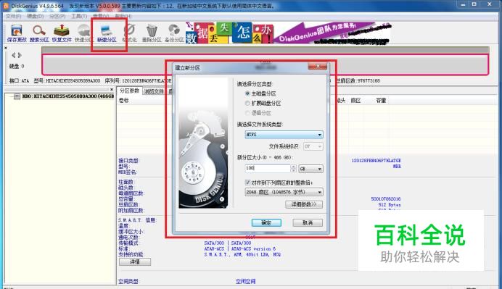Open the 硬盘(D) menu
Screen dimensions: 502x289
click(36, 16)
